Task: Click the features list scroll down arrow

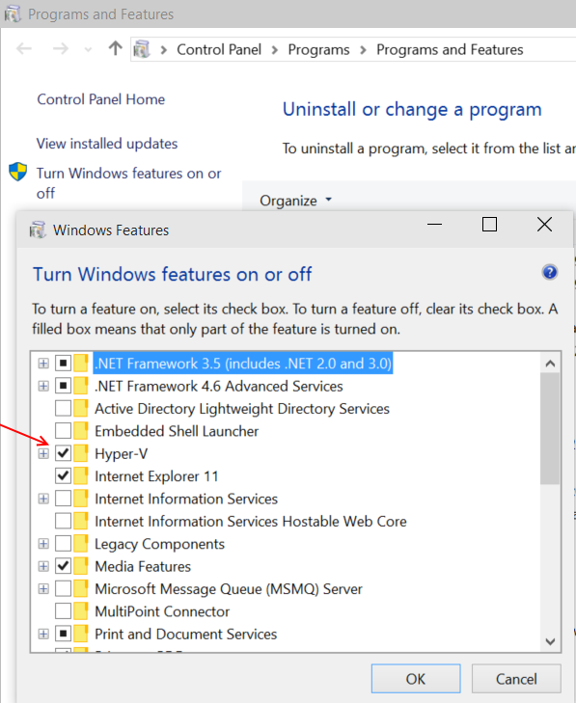Action: pos(550,641)
